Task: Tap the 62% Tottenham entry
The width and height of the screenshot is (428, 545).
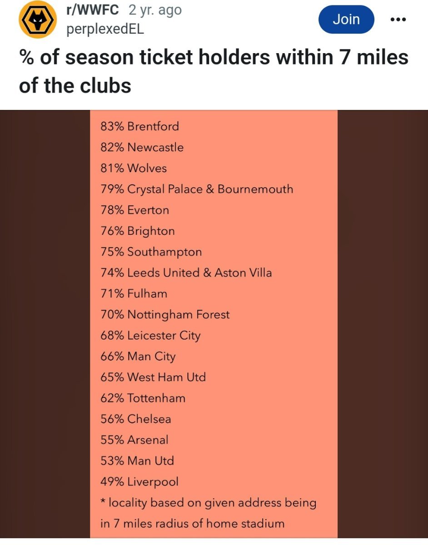Action: (x=143, y=398)
